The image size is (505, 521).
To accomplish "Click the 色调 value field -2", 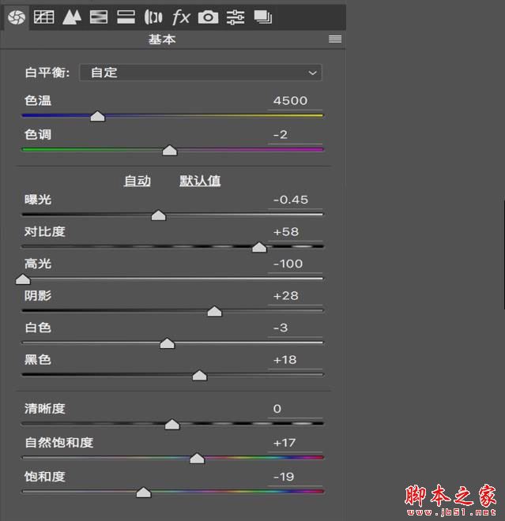I will [295, 134].
